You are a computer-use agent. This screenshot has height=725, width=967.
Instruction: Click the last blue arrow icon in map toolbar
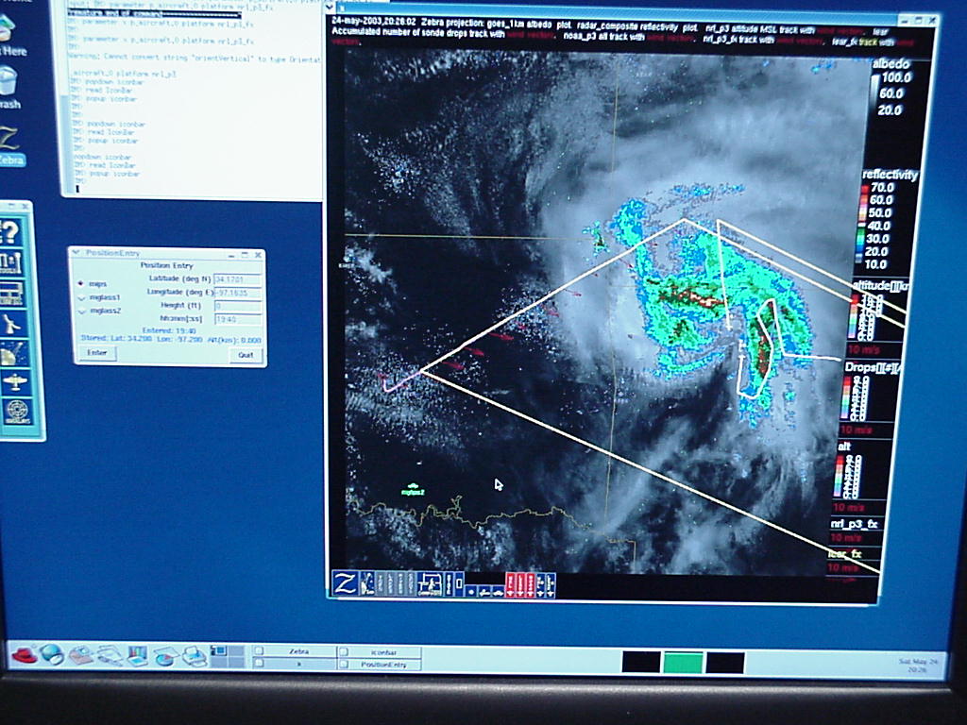(551, 585)
